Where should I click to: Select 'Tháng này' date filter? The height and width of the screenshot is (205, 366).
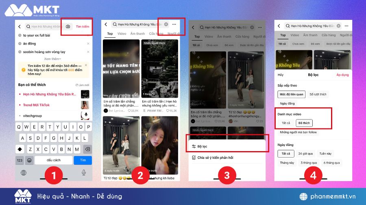pos(287,163)
